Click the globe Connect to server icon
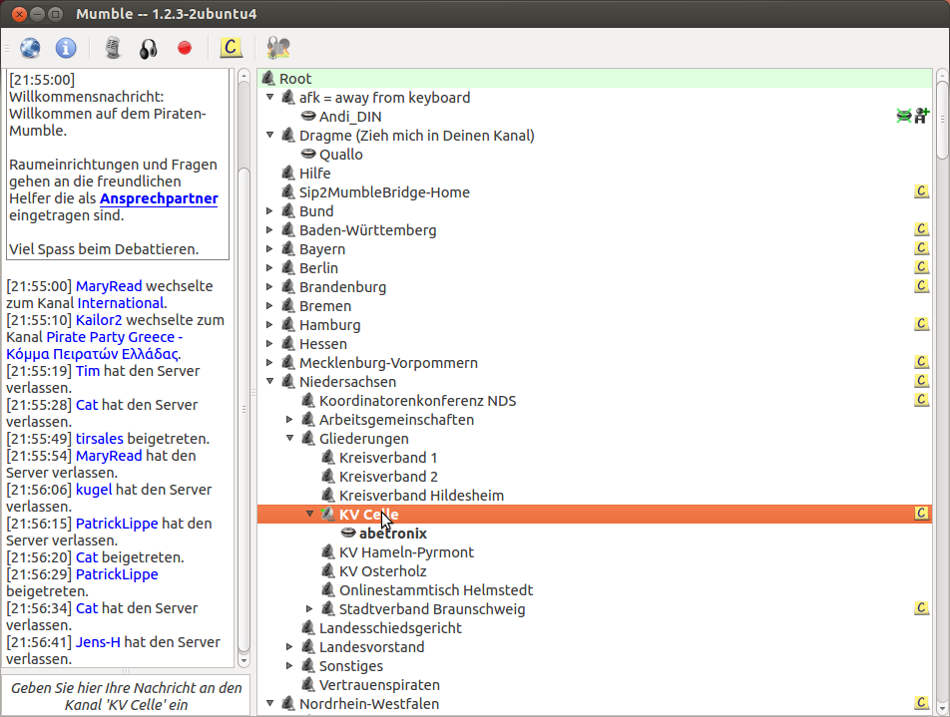The height and width of the screenshot is (717, 950). (30, 47)
